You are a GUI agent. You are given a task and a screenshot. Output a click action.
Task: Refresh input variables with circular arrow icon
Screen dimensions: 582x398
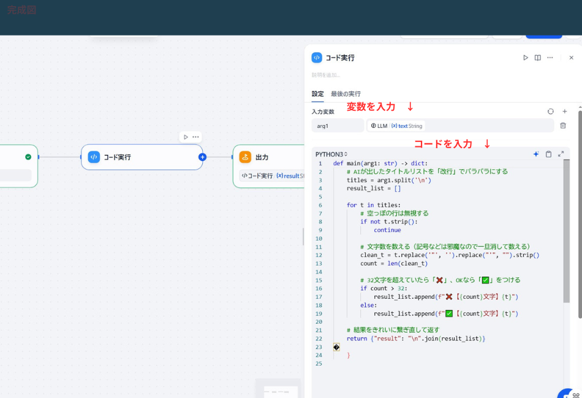pyautogui.click(x=550, y=111)
